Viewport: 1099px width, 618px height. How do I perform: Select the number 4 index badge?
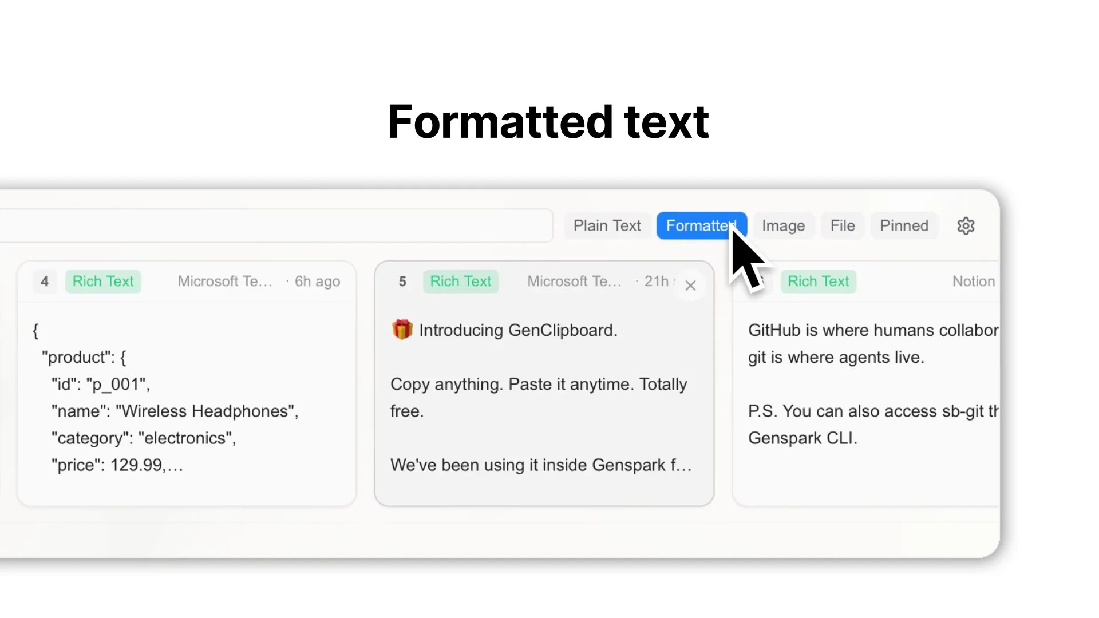(45, 282)
